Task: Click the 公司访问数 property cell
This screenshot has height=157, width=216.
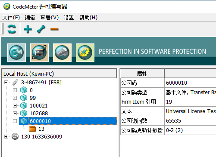Action: click(x=142, y=121)
